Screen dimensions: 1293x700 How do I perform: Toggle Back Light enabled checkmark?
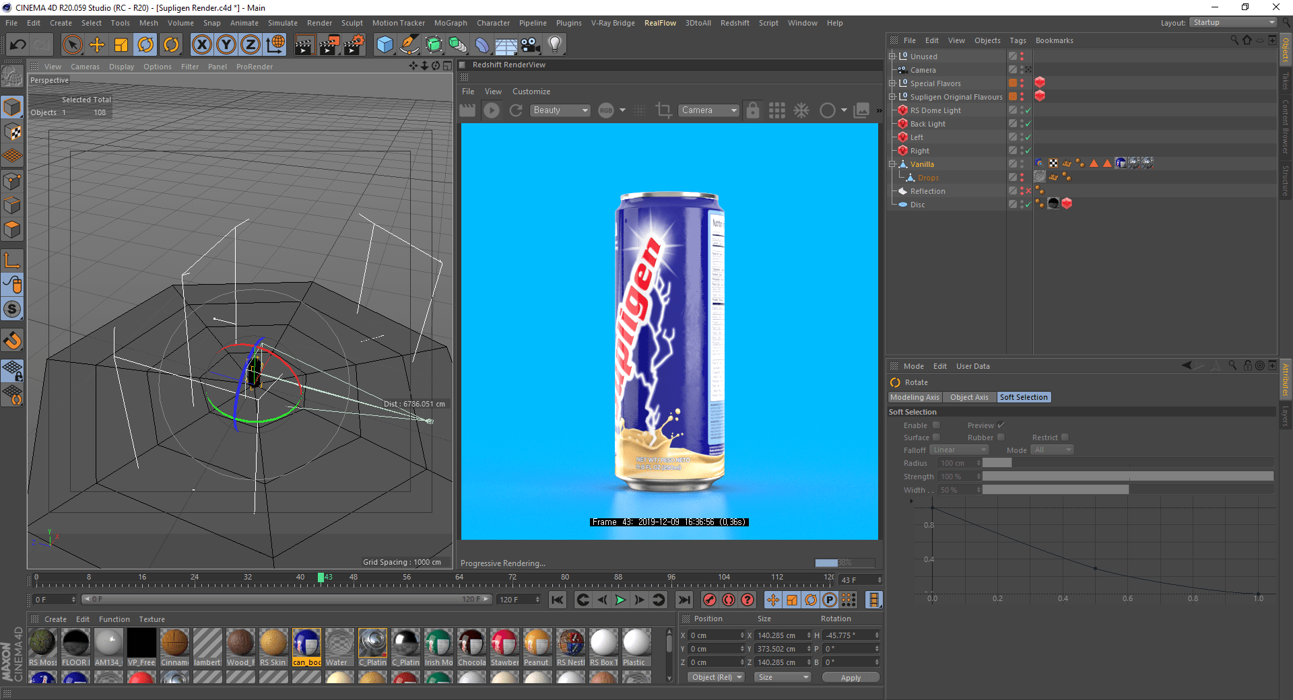1028,124
